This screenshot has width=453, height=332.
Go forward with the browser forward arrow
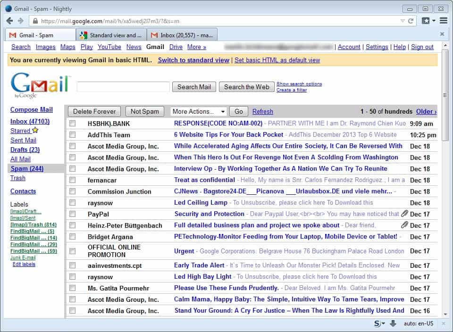pos(20,21)
